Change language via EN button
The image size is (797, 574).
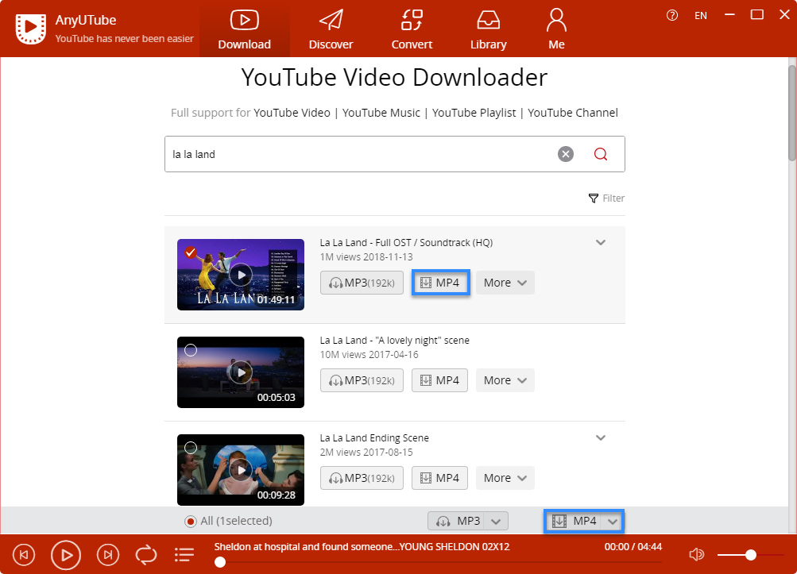(x=701, y=16)
